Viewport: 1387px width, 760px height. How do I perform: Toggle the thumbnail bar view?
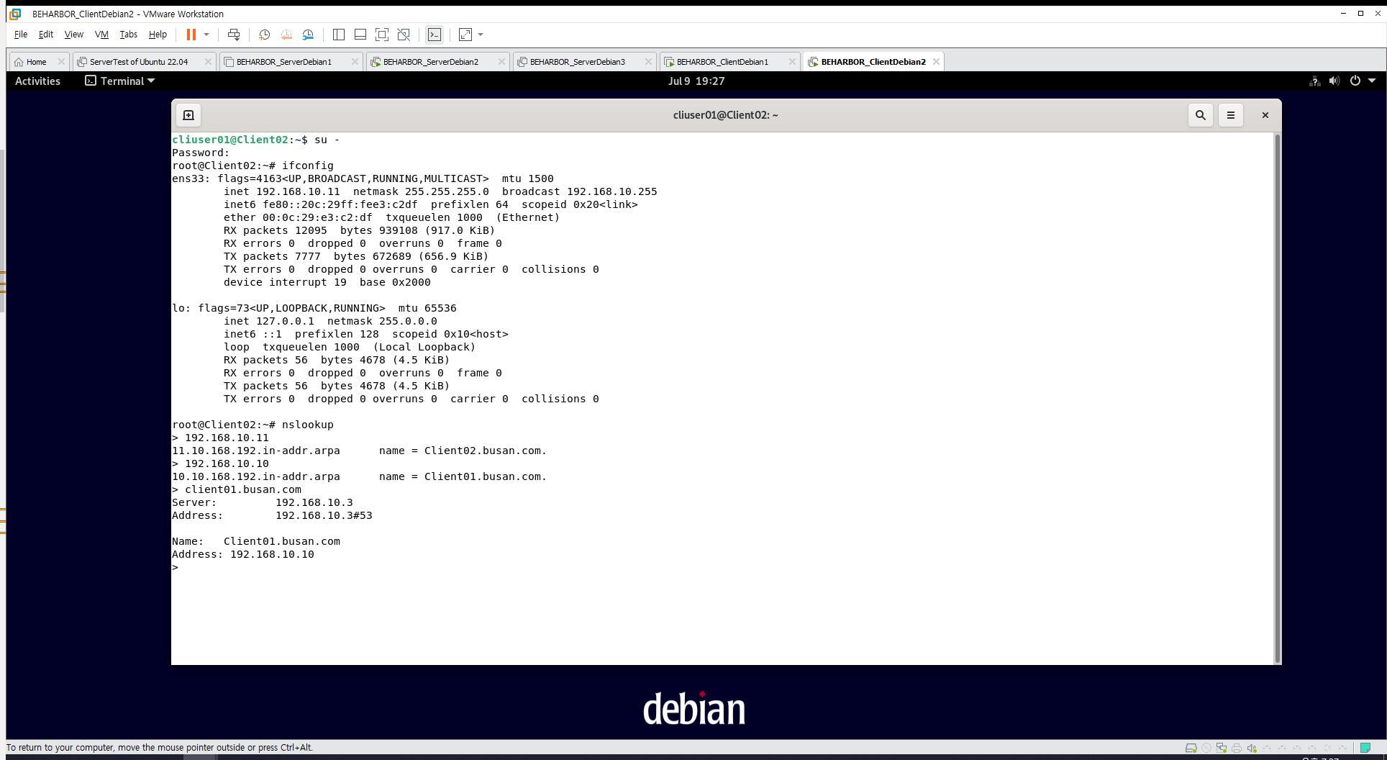point(360,35)
